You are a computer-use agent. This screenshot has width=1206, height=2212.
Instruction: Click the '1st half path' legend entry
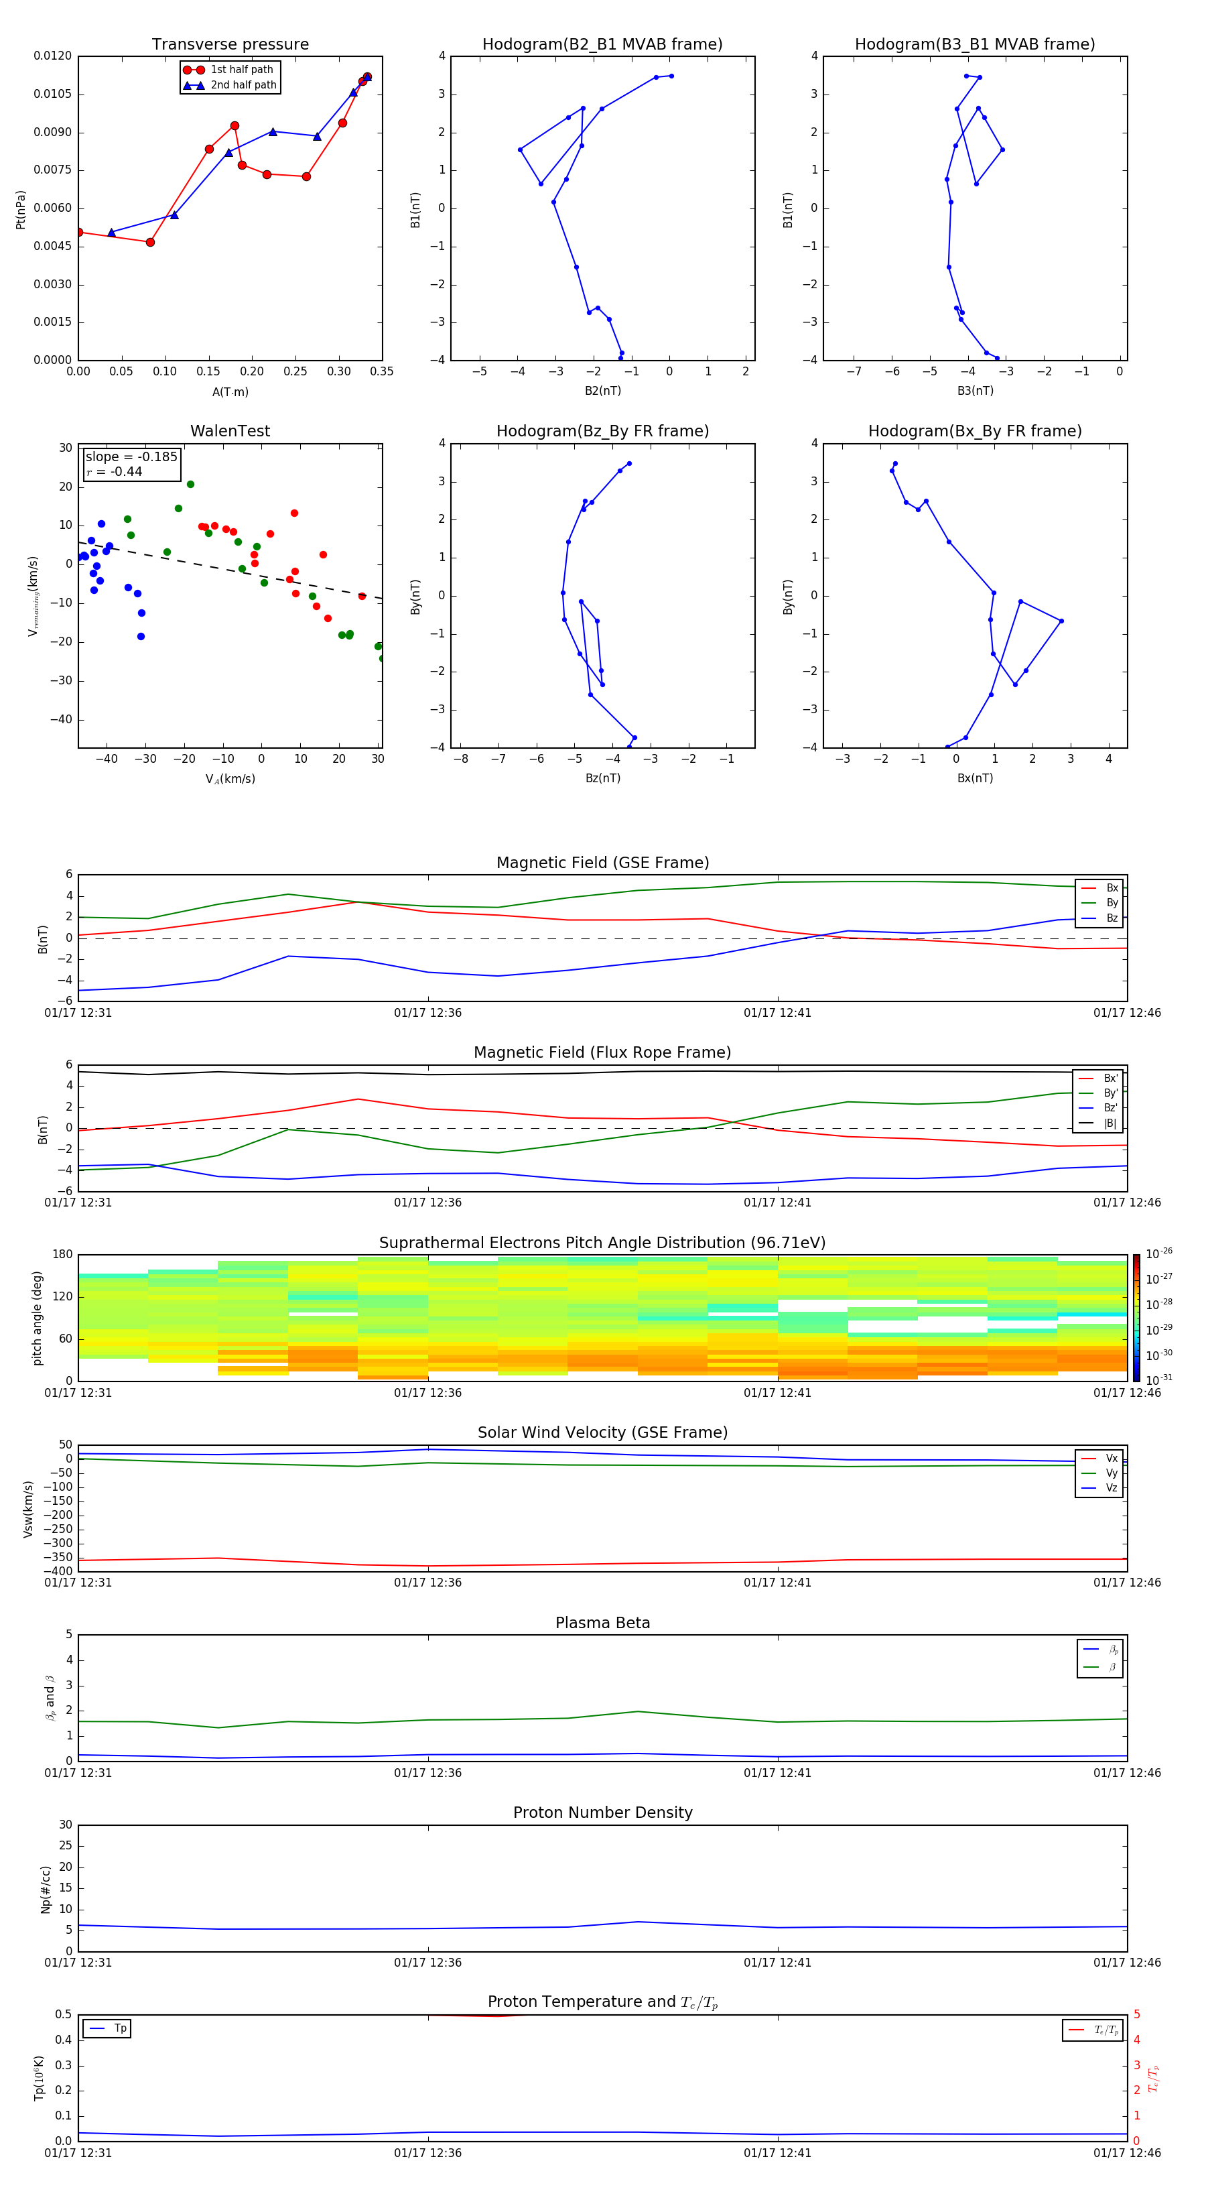point(228,70)
